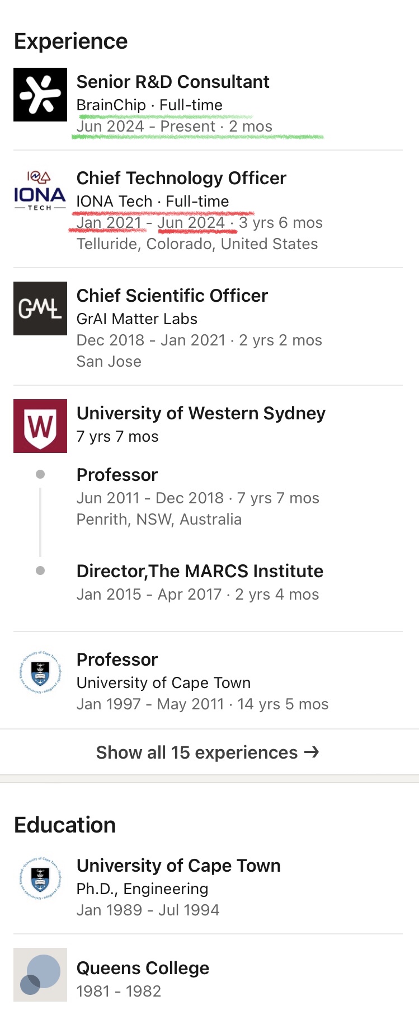
Task: Open University of Cape Town education entry
Action: point(178,866)
